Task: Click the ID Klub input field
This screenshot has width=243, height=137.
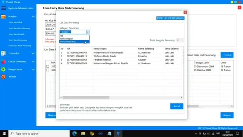Action: 50,33
